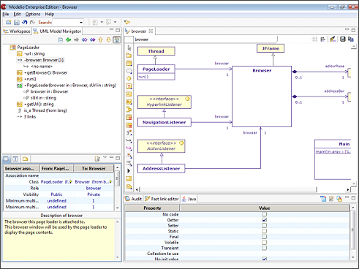Click the blue undo arrow icon

click(x=25, y=22)
